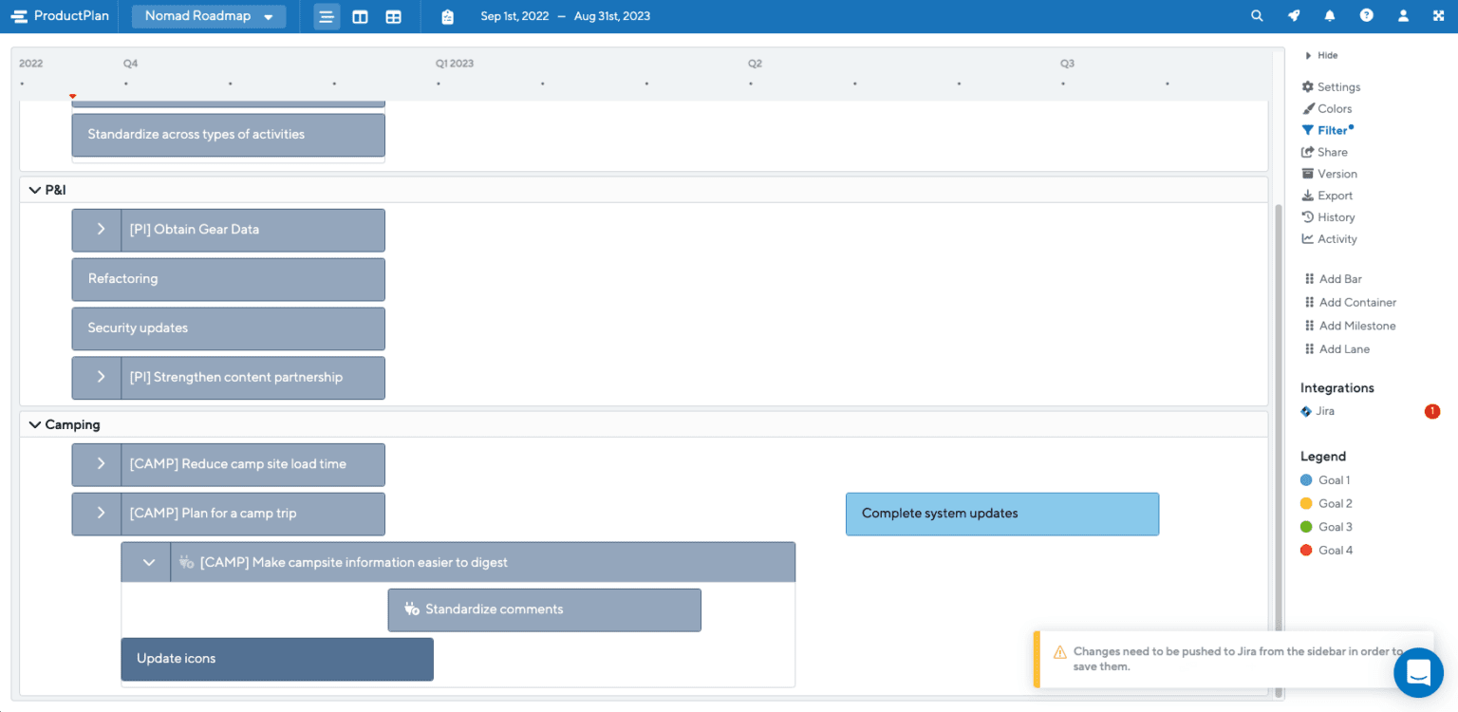Enter fullscreen with the expand icon
Screen dimensions: 1458x712
pos(1437,16)
